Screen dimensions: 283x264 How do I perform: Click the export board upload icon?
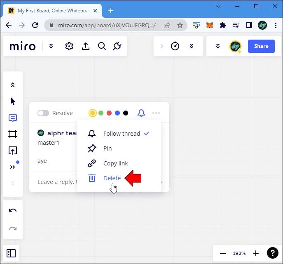(86, 46)
